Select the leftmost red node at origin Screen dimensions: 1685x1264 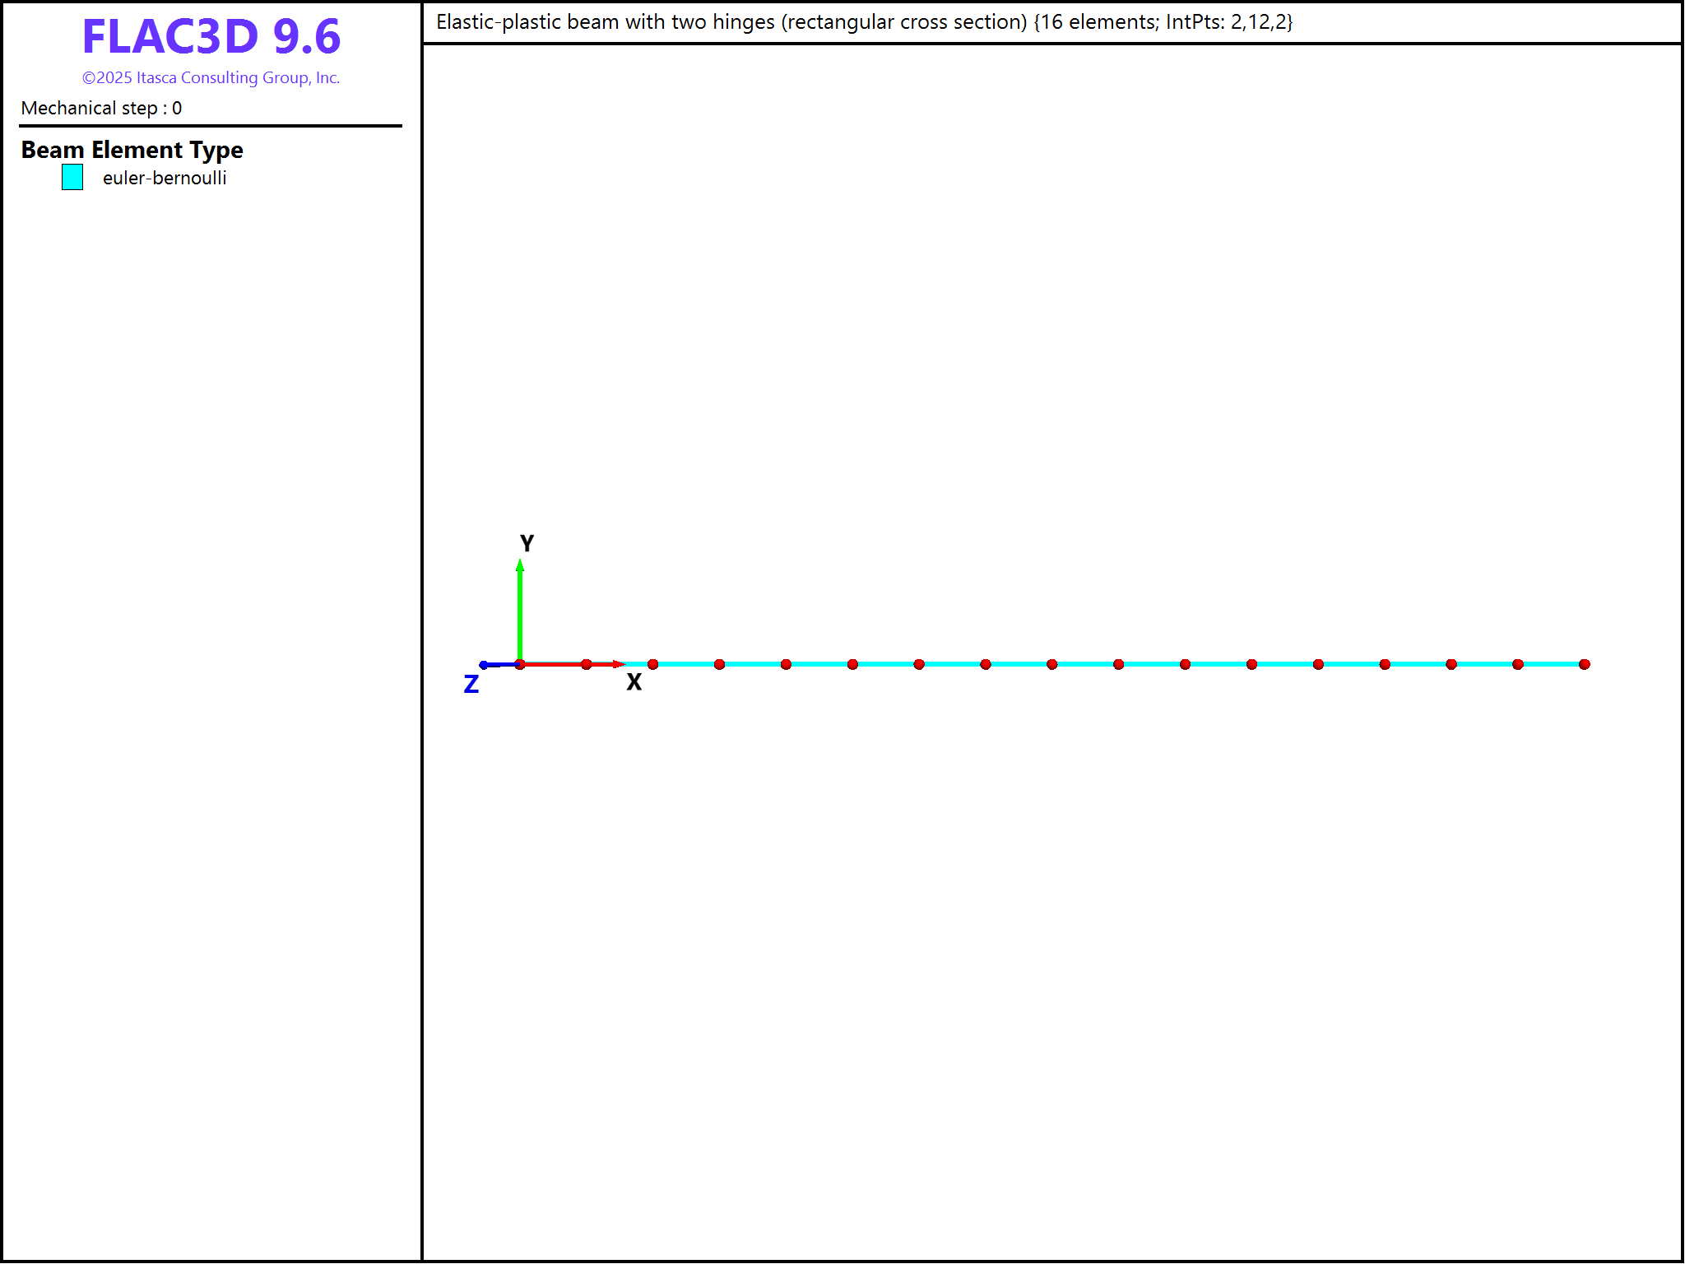(520, 664)
